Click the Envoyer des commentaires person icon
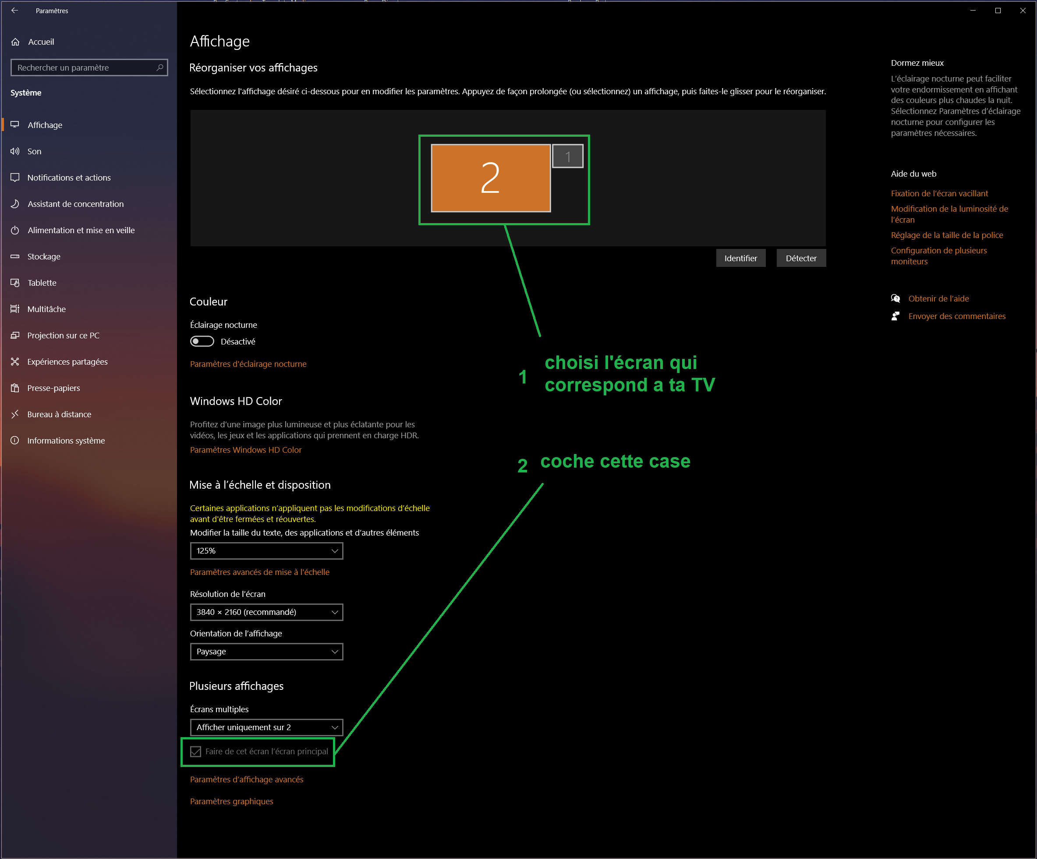Image resolution: width=1037 pixels, height=859 pixels. tap(895, 316)
